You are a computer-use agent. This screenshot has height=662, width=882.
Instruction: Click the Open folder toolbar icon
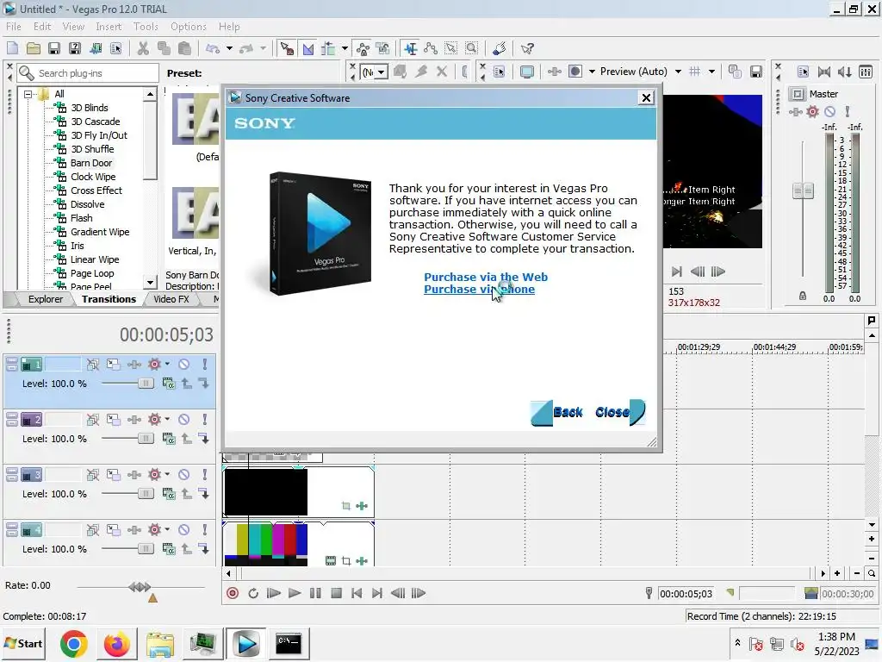tap(34, 48)
